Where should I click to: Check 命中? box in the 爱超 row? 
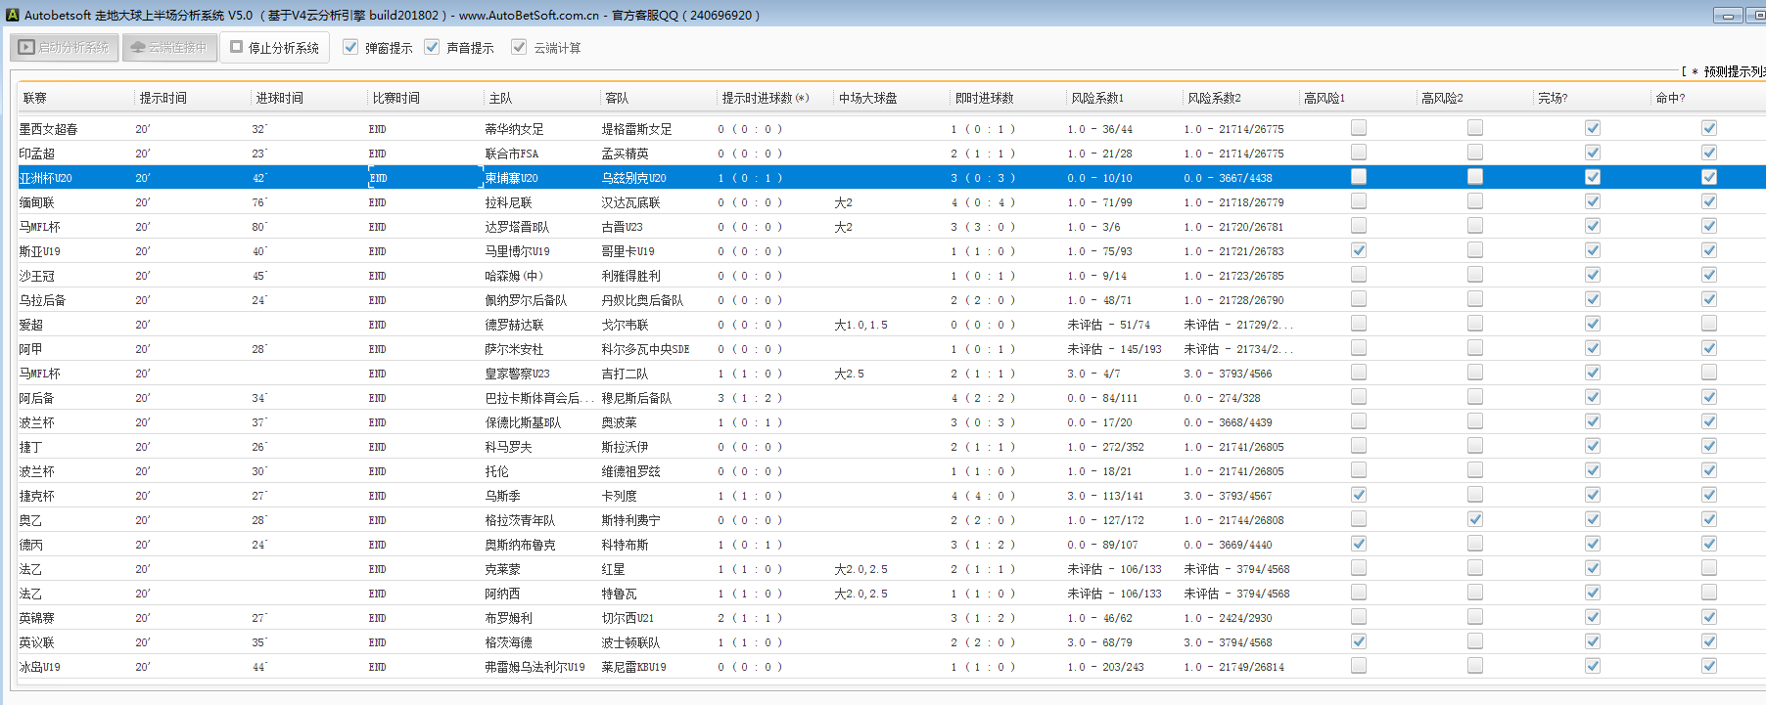1709,324
